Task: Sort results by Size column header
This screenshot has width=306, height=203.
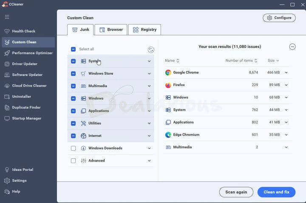Action: pos(273,61)
